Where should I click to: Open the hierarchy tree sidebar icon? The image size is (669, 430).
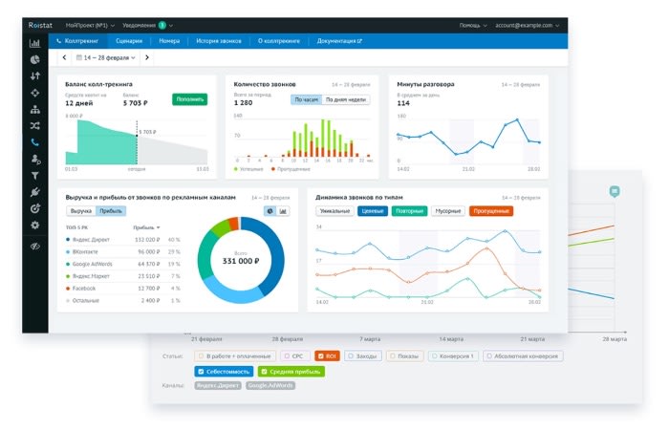point(35,109)
